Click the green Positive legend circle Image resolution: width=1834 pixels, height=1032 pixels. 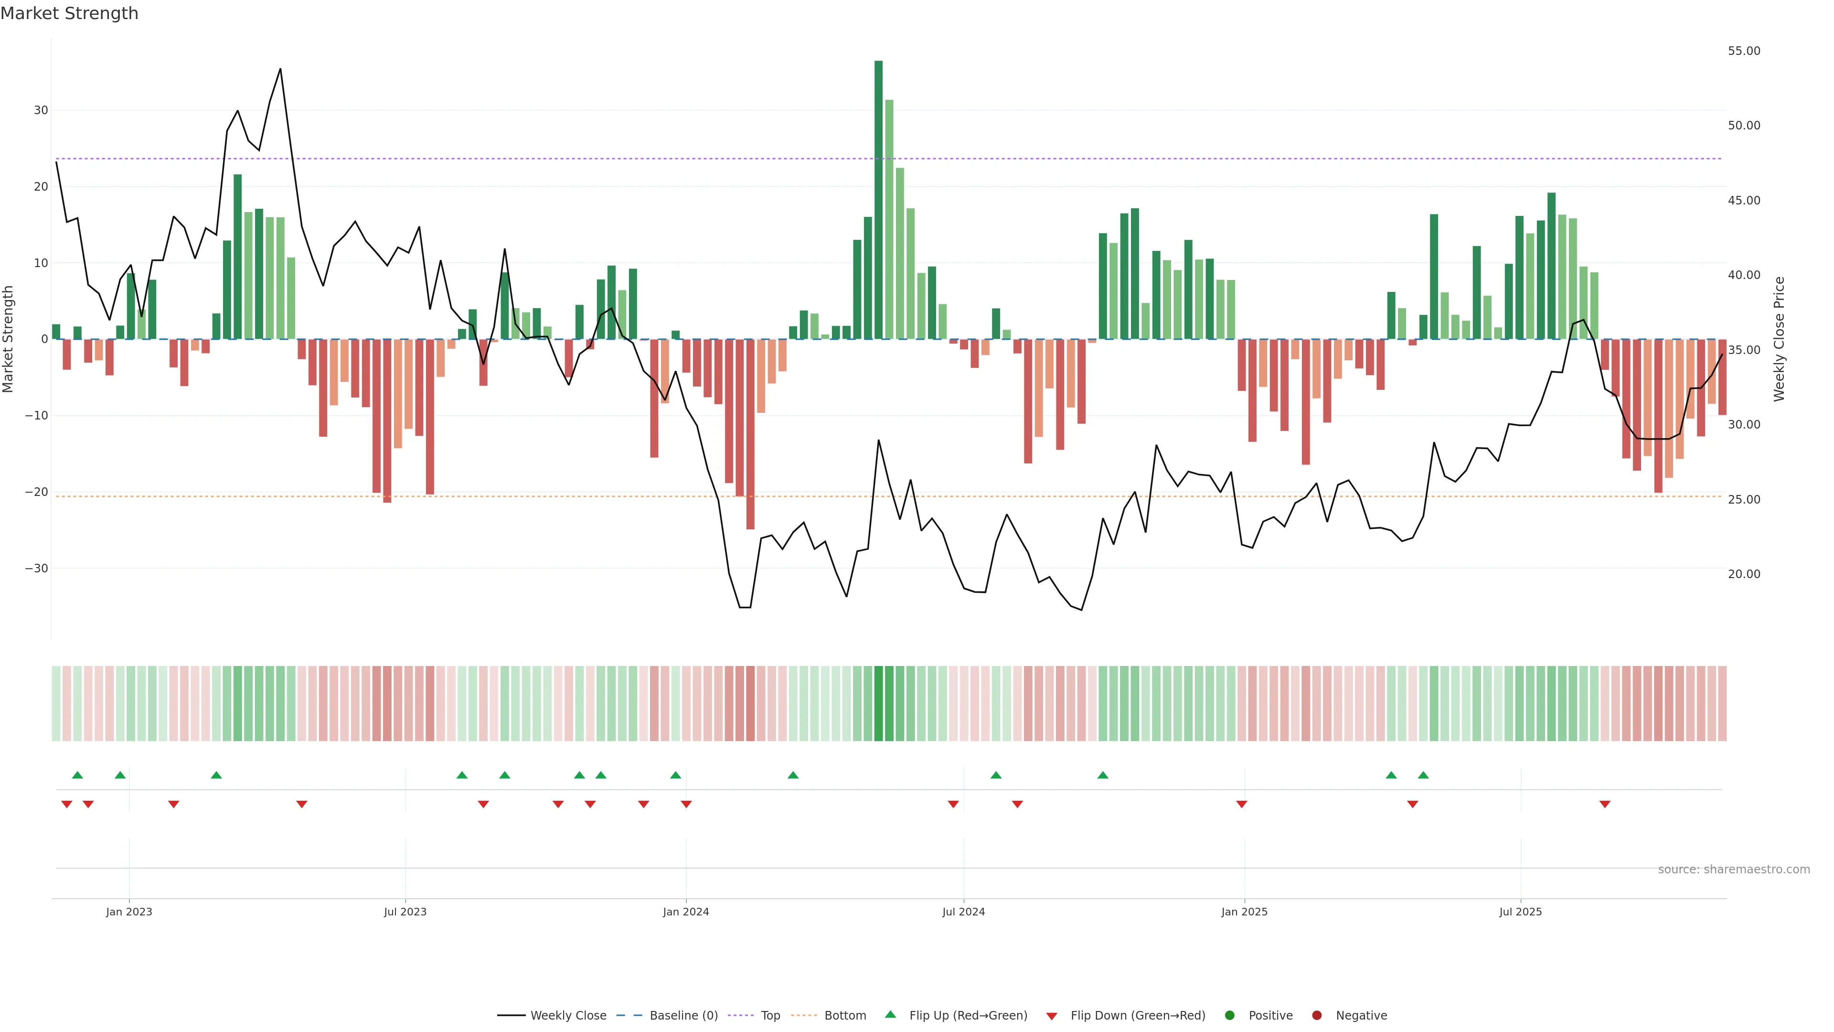(1229, 1015)
